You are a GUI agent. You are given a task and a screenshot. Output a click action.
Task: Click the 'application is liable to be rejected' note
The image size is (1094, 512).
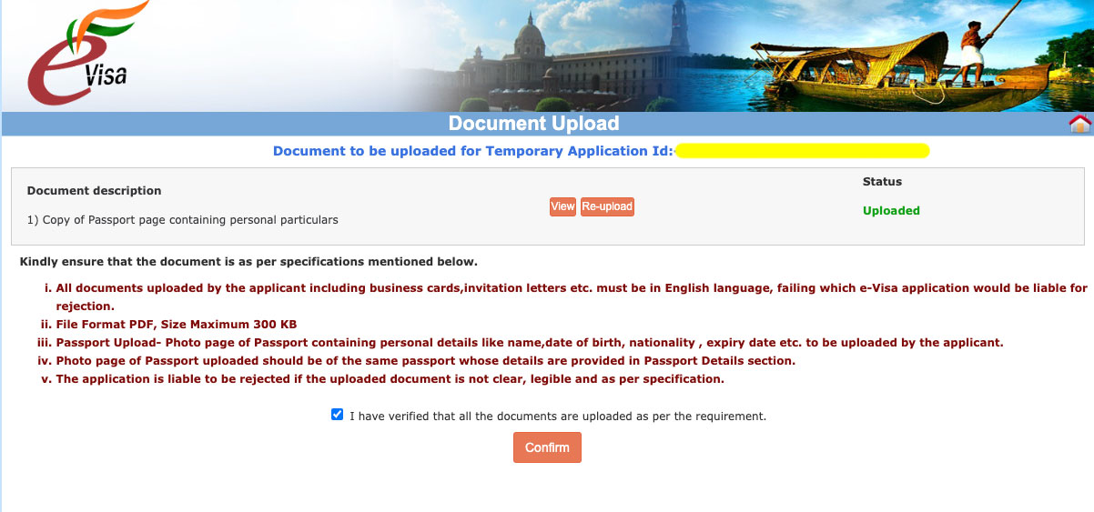click(390, 379)
